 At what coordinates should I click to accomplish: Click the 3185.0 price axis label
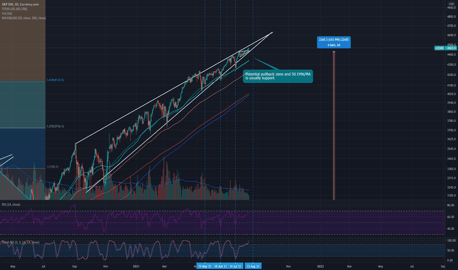[x=451, y=195]
